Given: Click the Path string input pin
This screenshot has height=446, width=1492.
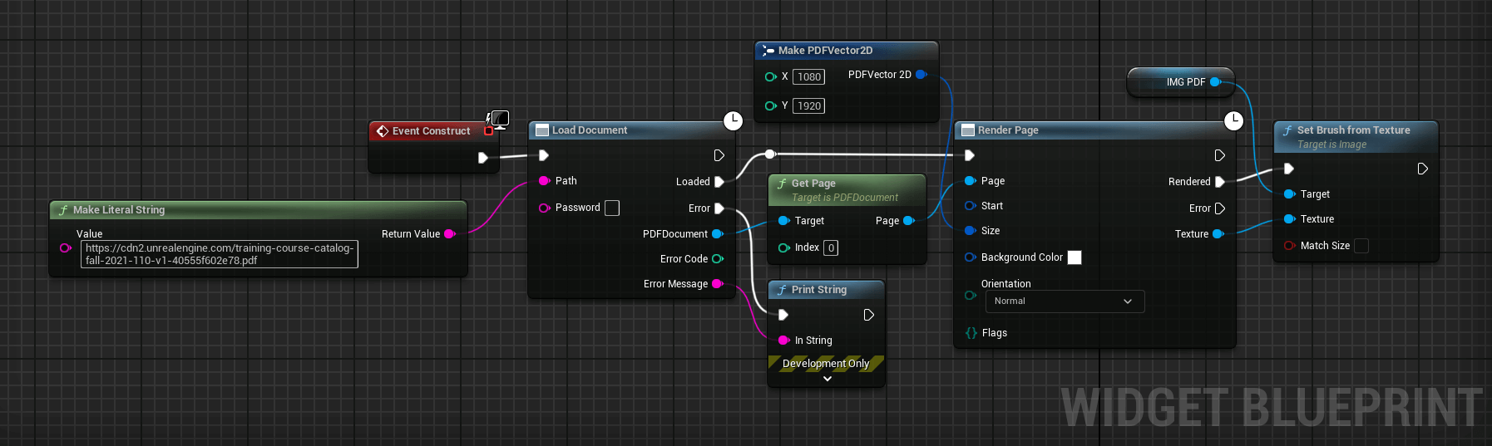Looking at the screenshot, I should (x=544, y=181).
